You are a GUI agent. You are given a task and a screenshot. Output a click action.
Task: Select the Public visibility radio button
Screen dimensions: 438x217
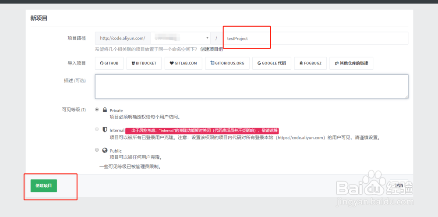(x=97, y=150)
